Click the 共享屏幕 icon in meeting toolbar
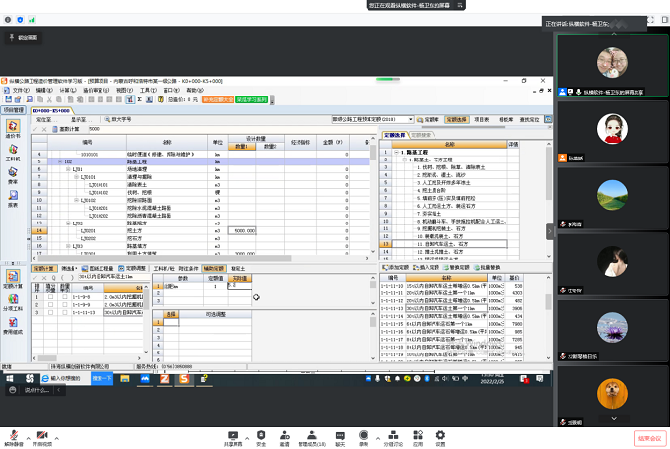The width and height of the screenshot is (670, 449). pyautogui.click(x=234, y=434)
